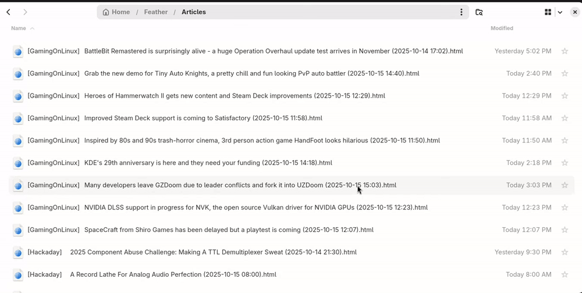Switch to grid view icon
This screenshot has height=293, width=582.
pos(548,12)
